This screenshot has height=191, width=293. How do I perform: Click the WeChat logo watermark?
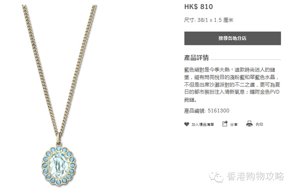coord(216,176)
